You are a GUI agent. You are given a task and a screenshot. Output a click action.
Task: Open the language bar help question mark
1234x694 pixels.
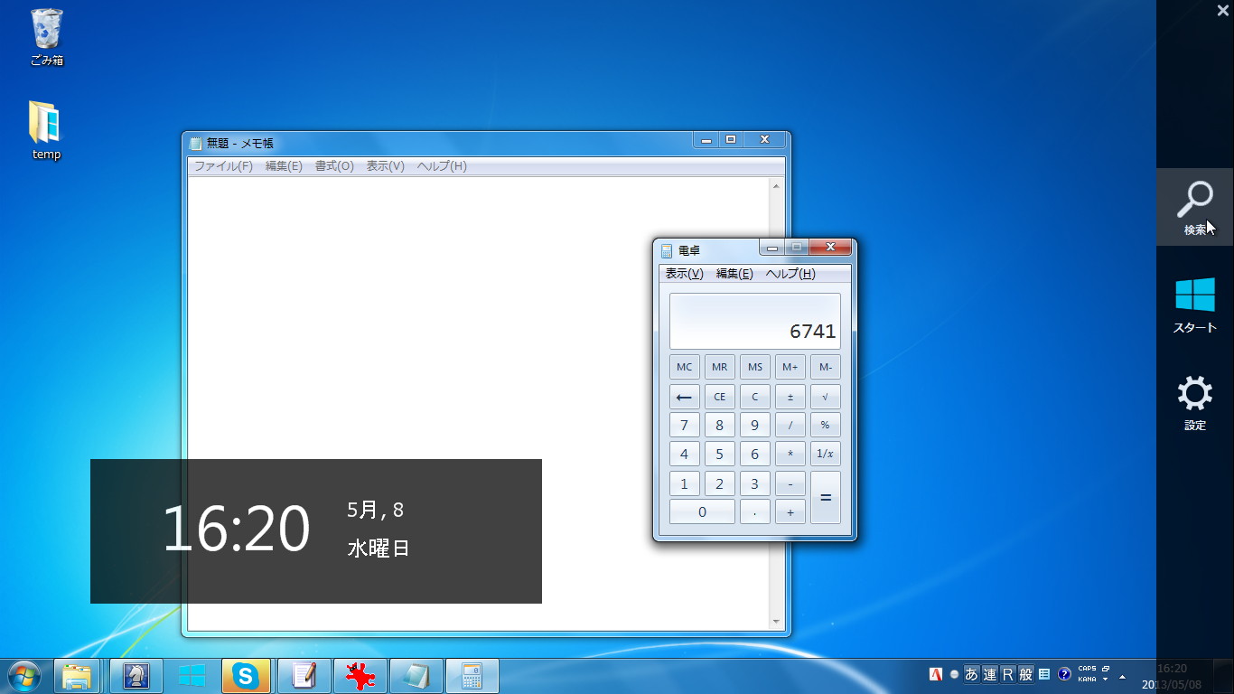(x=1064, y=674)
